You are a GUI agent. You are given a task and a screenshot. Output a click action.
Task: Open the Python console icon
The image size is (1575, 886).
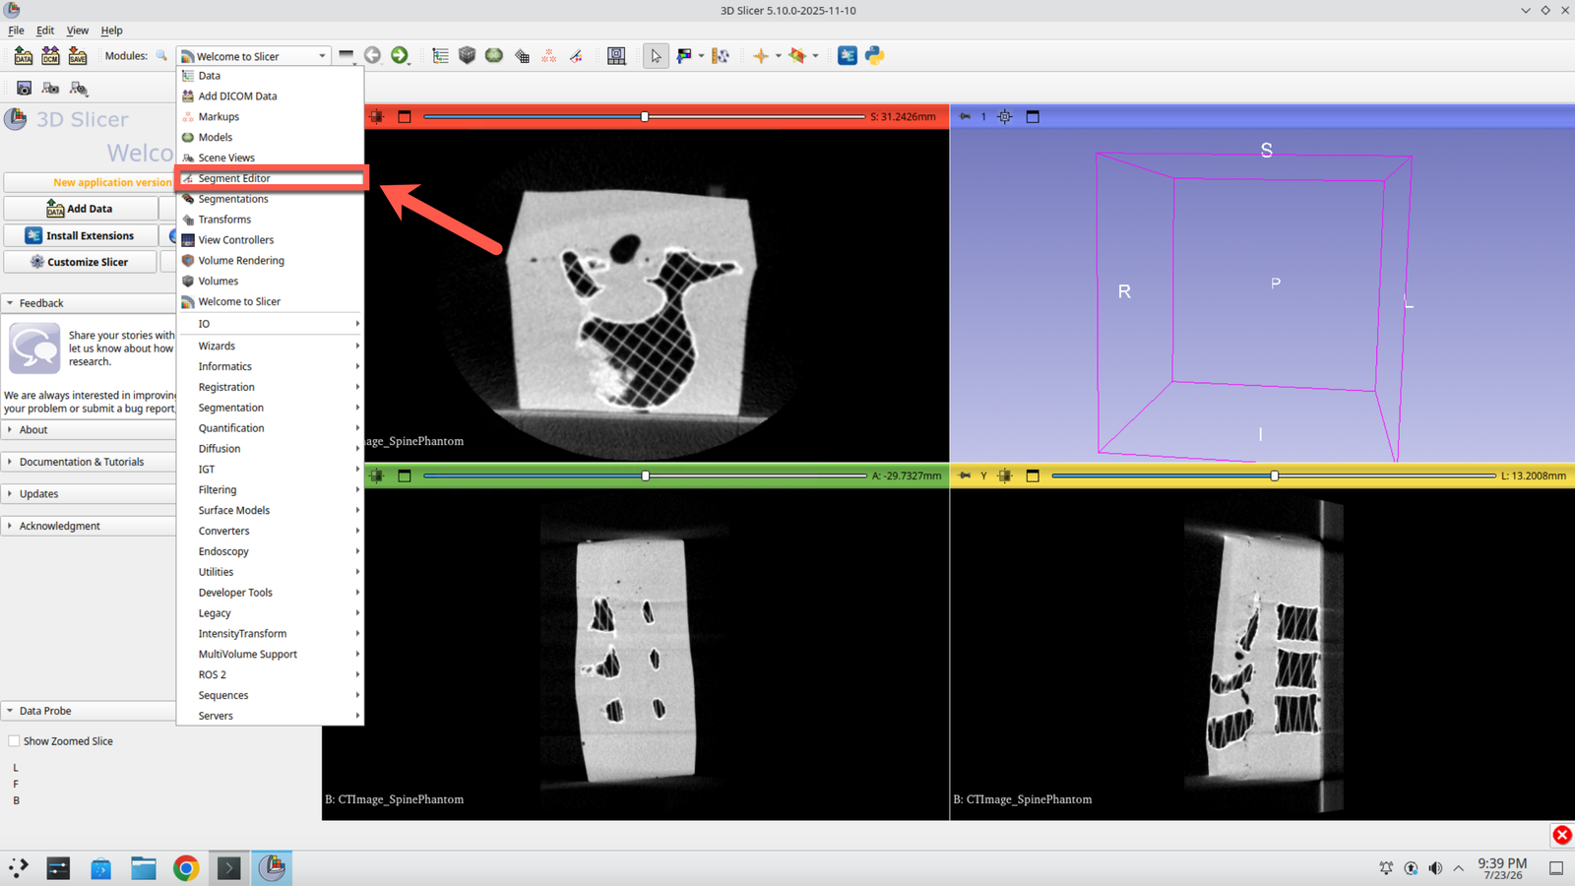click(874, 56)
